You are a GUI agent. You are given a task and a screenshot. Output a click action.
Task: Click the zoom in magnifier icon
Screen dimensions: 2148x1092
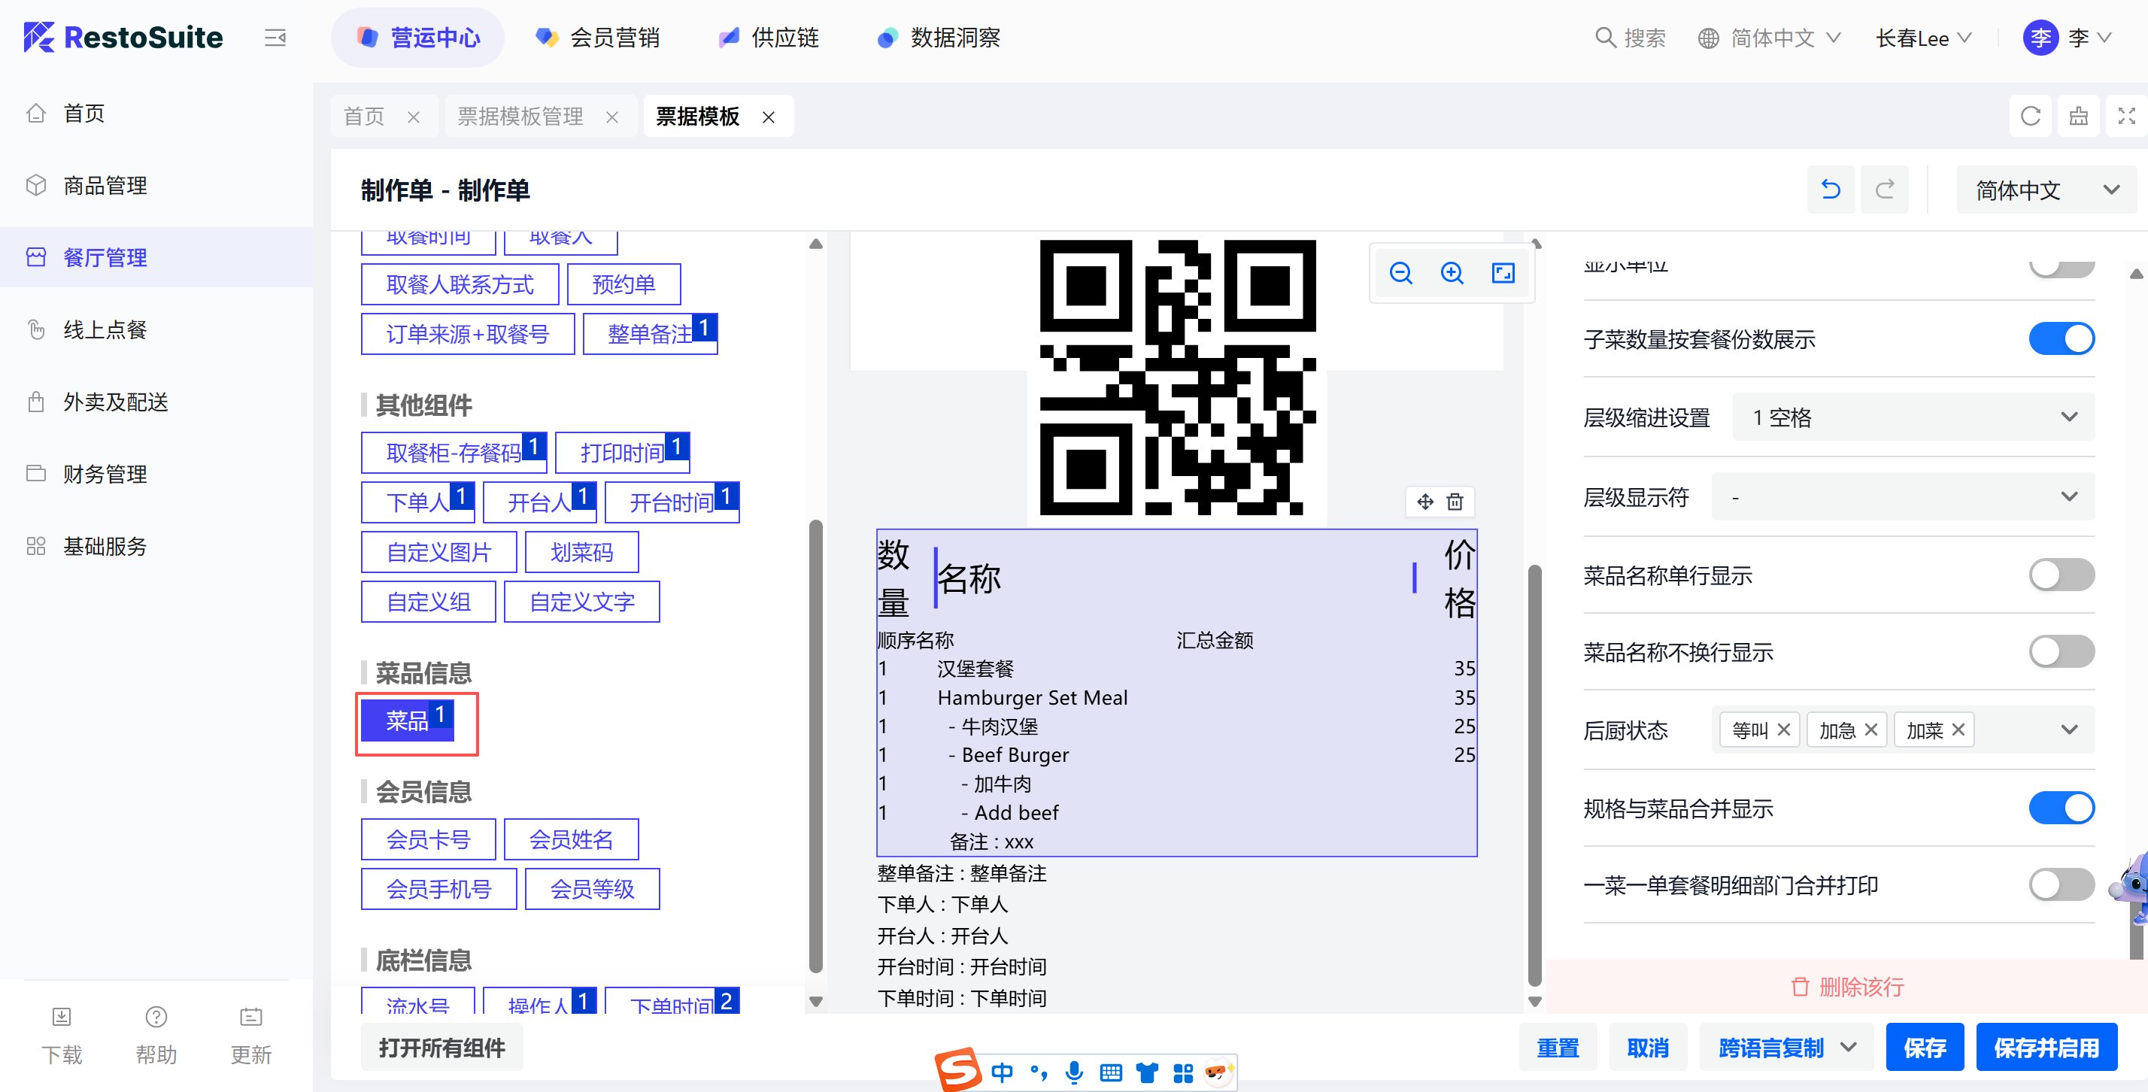point(1452,274)
